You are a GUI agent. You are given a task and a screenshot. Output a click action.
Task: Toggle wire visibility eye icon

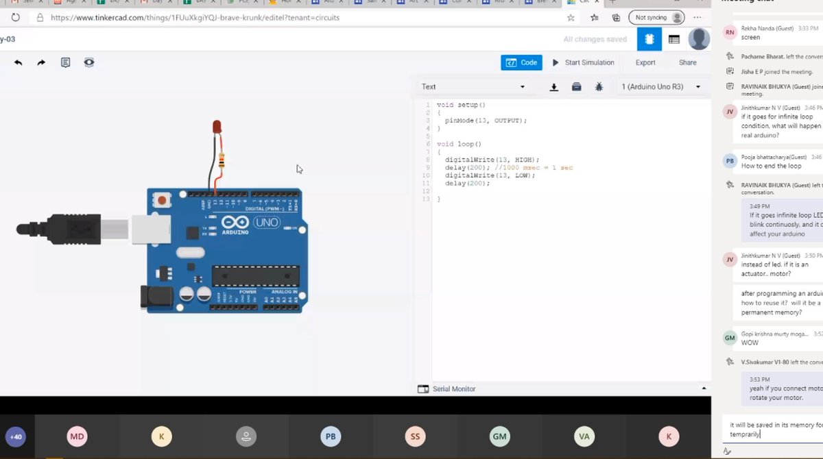(x=89, y=62)
